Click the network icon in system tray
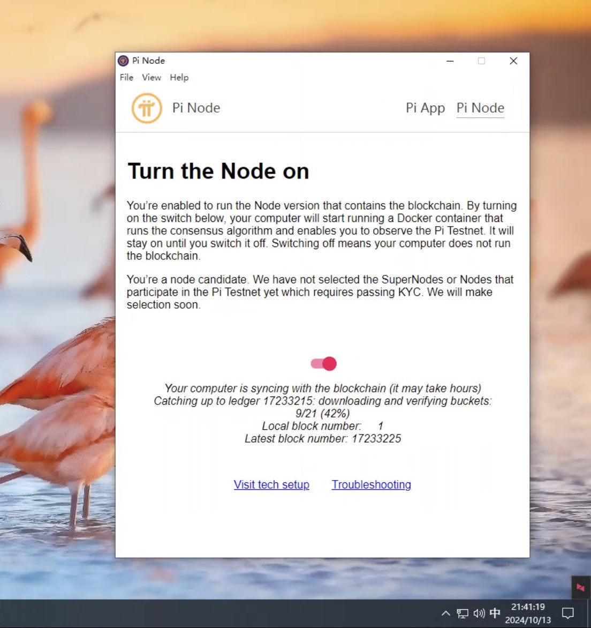Screen dimensions: 591x628 (463, 613)
